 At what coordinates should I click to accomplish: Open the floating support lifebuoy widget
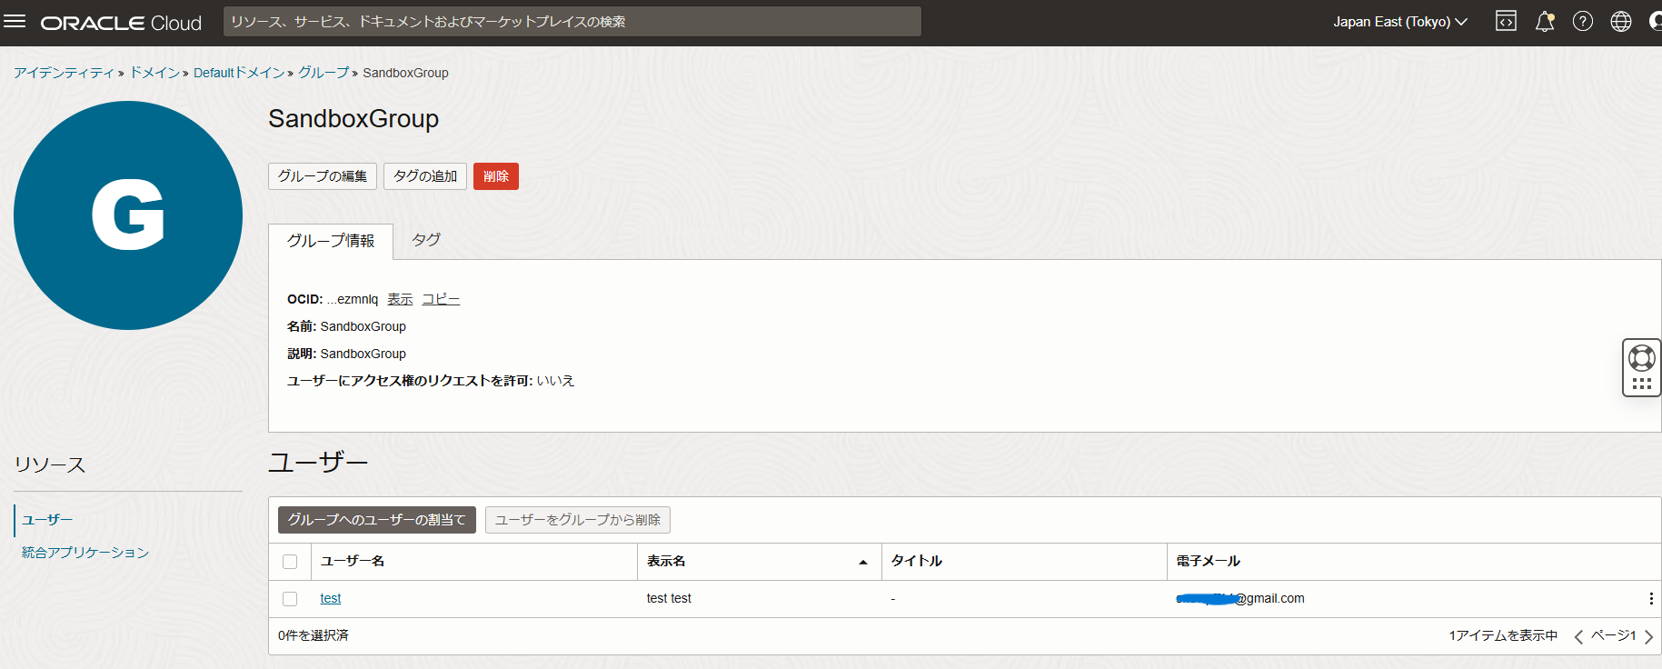coord(1642,367)
